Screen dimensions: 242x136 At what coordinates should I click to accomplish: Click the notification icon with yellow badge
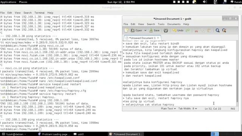194,2
